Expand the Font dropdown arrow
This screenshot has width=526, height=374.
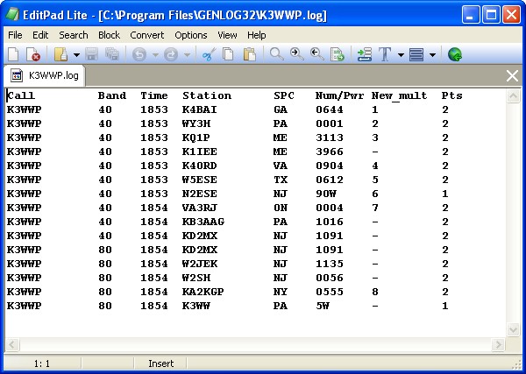click(x=400, y=54)
